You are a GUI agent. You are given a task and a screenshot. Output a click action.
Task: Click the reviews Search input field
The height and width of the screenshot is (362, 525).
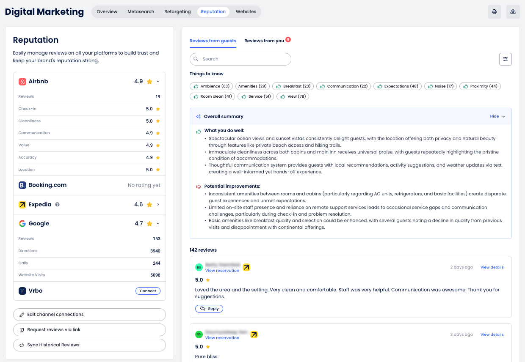click(240, 59)
